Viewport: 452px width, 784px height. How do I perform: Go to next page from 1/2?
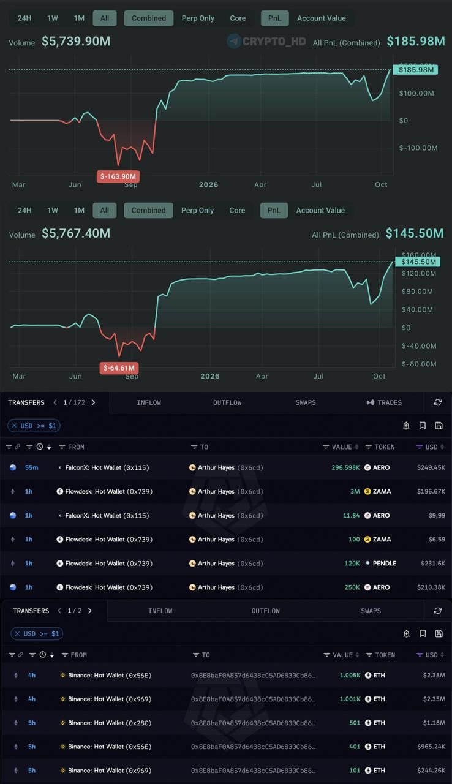(x=89, y=611)
